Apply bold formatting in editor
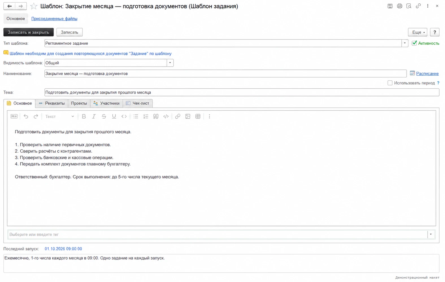This screenshot has height=282, width=445. 84,116
